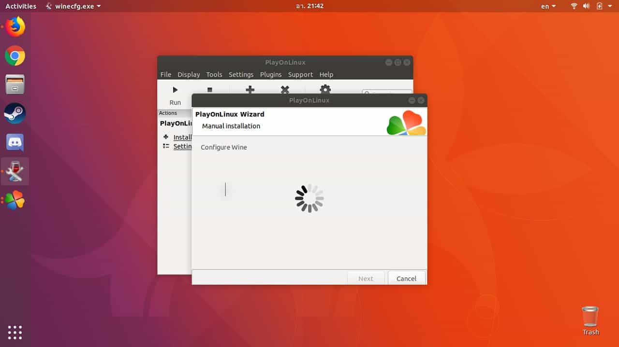Launch Steam from the dock
This screenshot has width=619, height=347.
point(15,113)
